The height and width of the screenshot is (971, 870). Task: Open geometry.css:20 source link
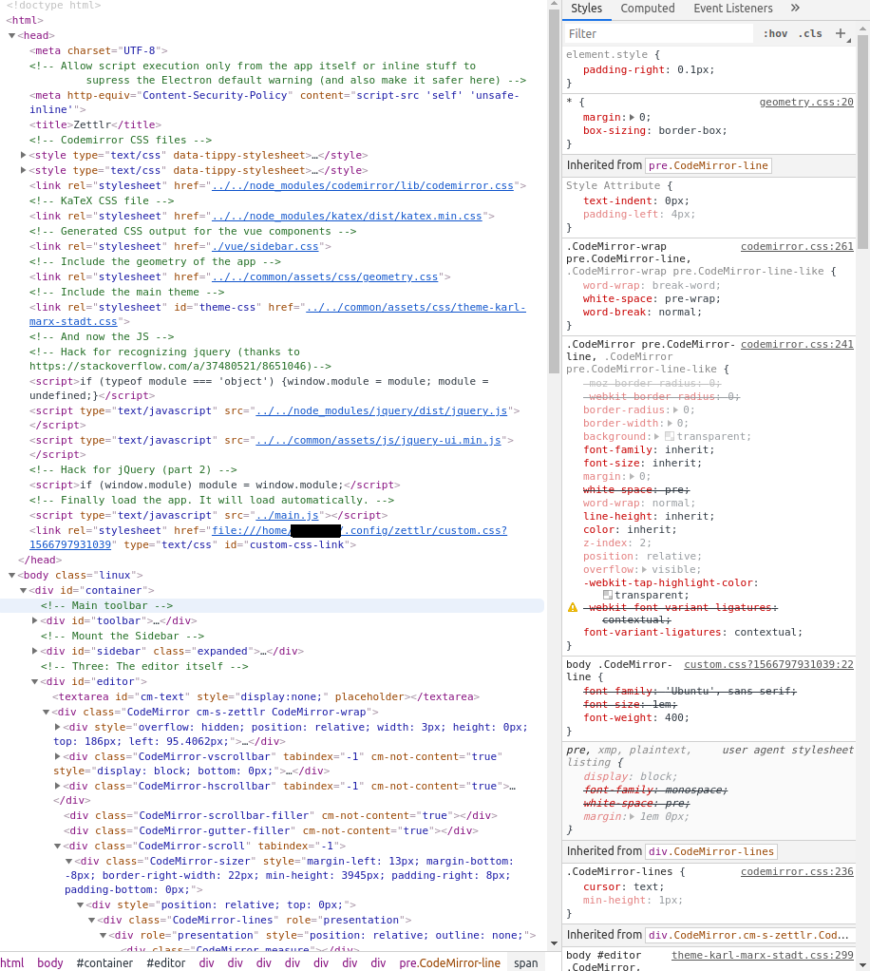coord(806,103)
